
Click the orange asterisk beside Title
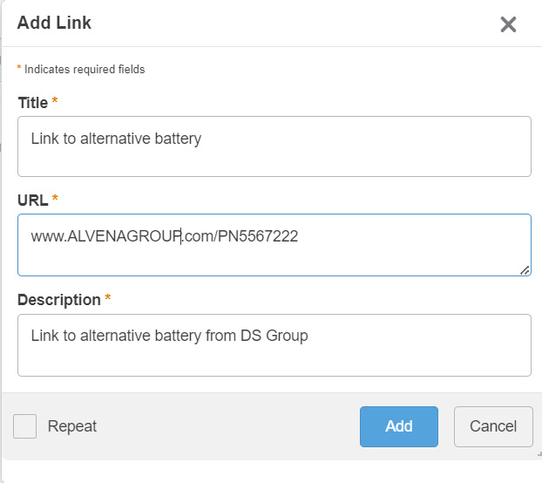point(55,102)
